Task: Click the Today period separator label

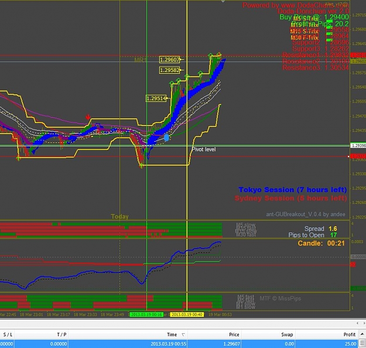Action: (x=119, y=217)
